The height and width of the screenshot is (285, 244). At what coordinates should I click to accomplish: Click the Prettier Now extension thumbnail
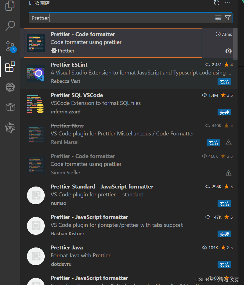click(x=36, y=135)
